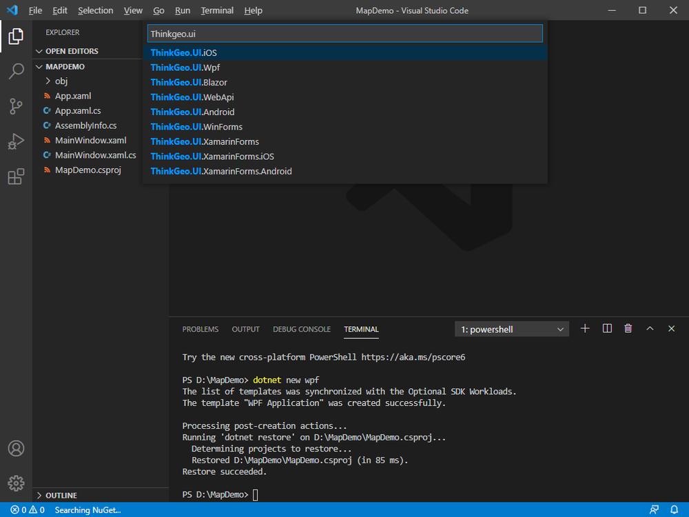Open the Terminal menu
The image size is (689, 517).
(x=216, y=10)
